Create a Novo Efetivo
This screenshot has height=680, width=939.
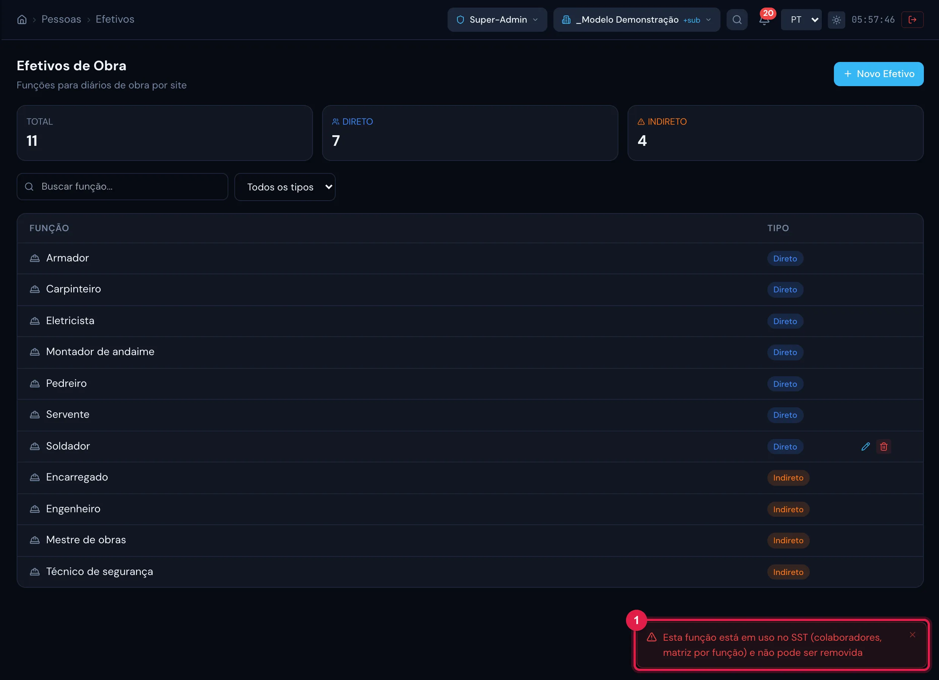878,74
